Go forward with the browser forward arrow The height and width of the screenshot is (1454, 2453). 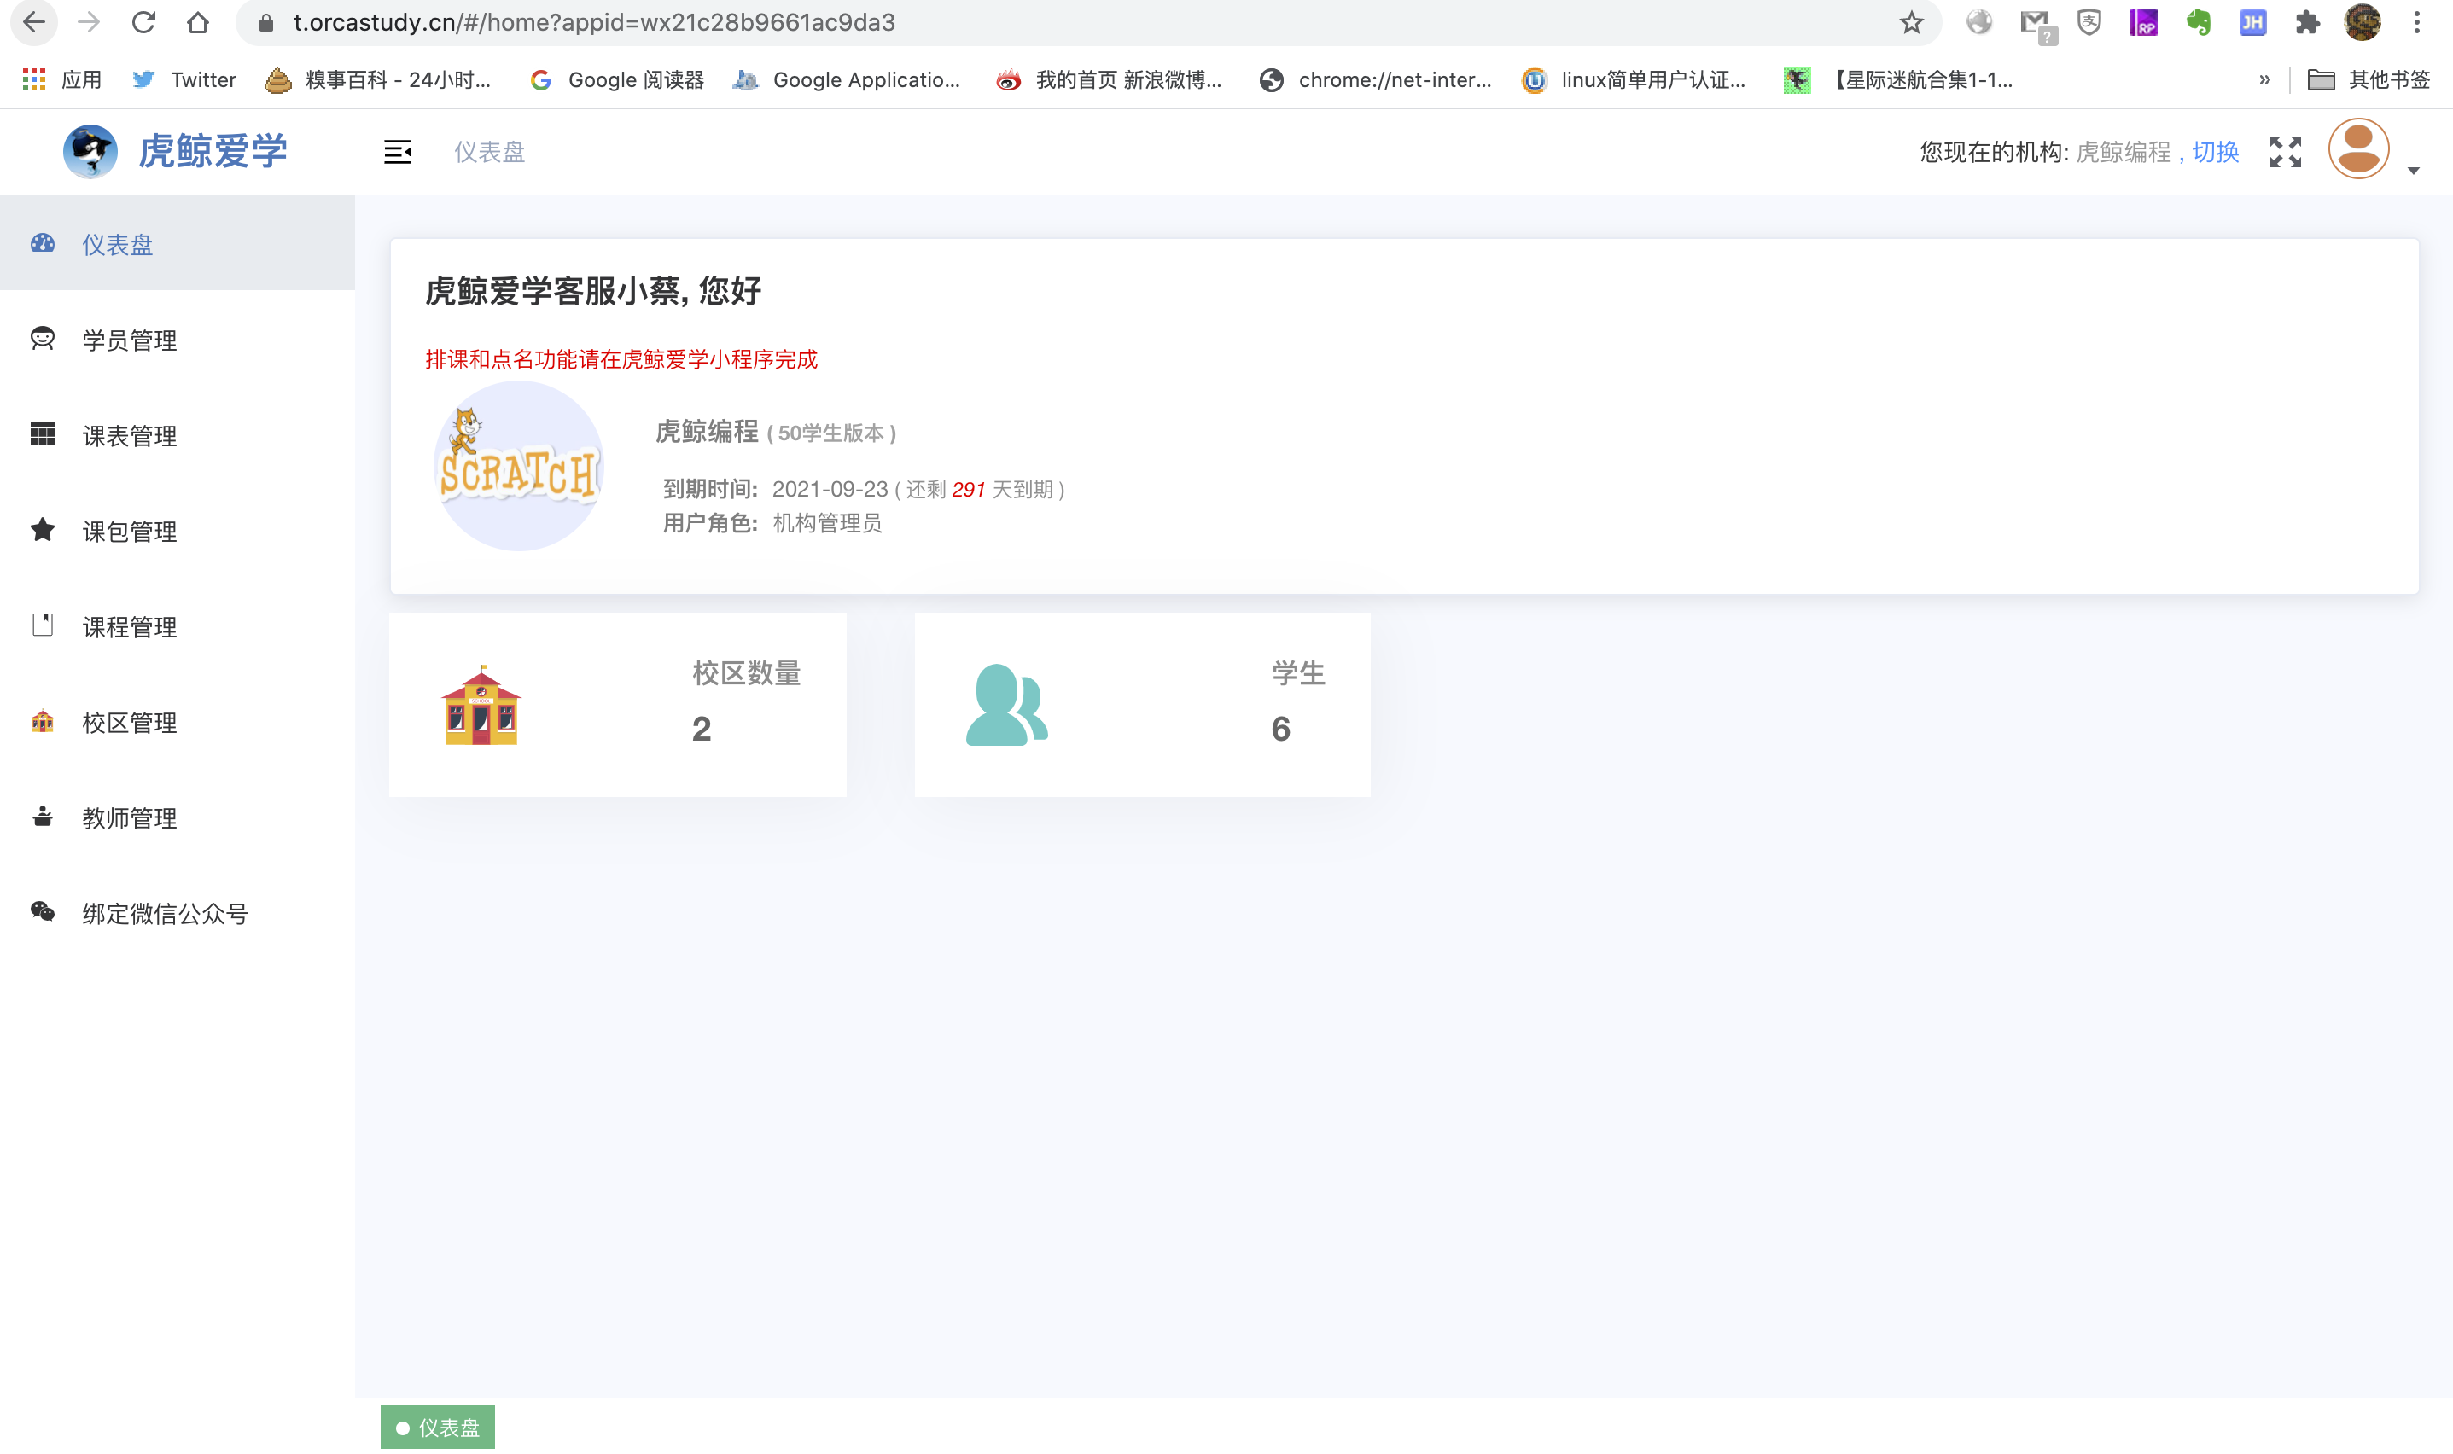pos(88,21)
